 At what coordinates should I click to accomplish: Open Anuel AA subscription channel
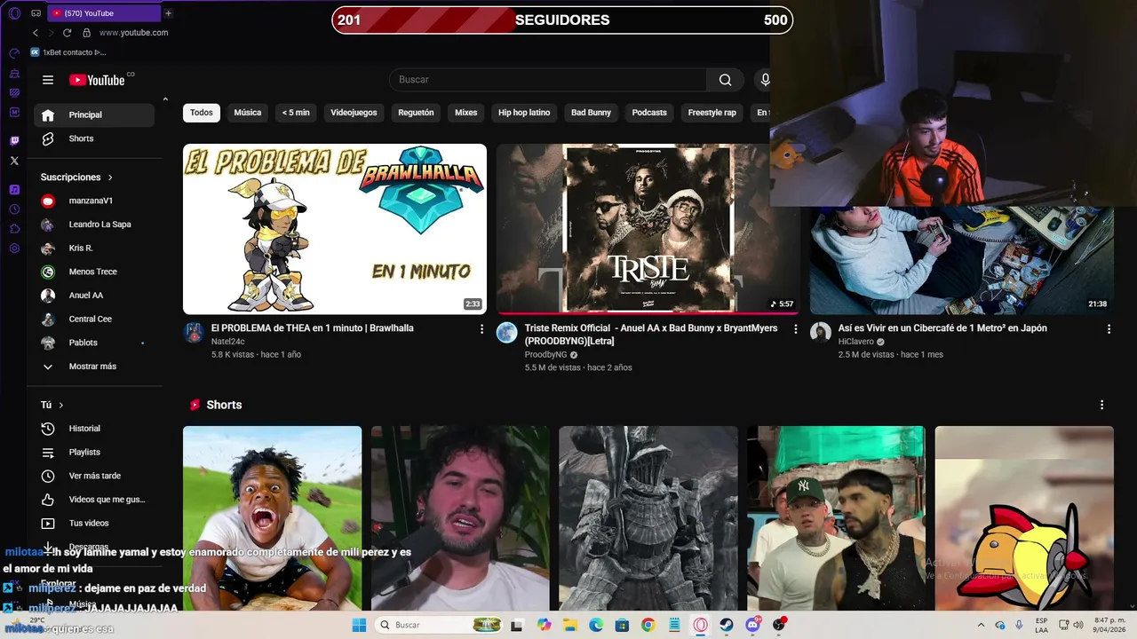pyautogui.click(x=94, y=296)
